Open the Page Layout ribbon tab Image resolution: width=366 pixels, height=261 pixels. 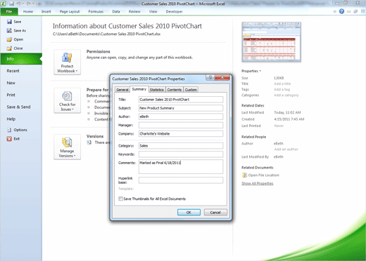pyautogui.click(x=70, y=11)
